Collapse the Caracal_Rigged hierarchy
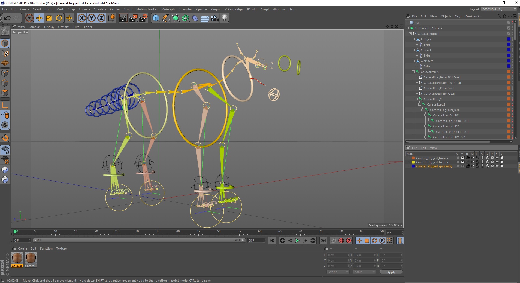The height and width of the screenshot is (283, 520). tap(410, 34)
